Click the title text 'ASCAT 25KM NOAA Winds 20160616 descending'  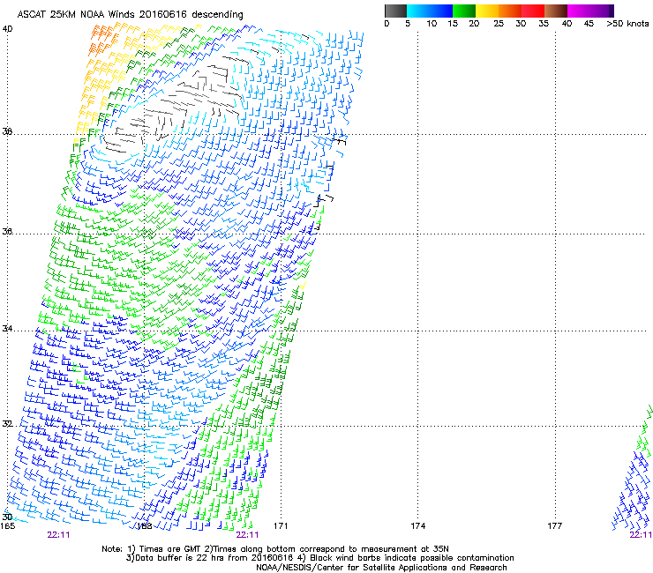click(x=130, y=15)
